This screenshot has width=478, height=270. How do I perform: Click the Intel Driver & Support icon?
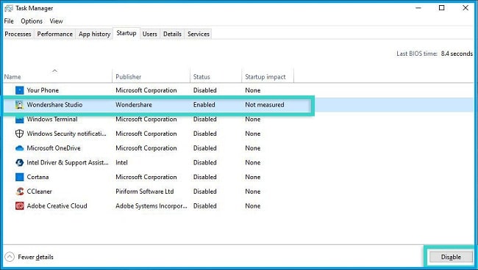[x=20, y=162]
